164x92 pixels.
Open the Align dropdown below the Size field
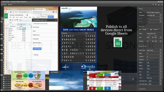click(154, 75)
